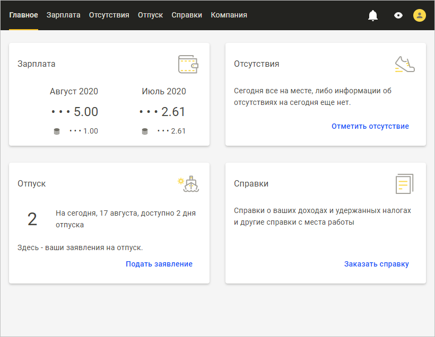This screenshot has height=337, width=435.
Task: Click the August 2020 salary amount
Action: click(x=75, y=112)
